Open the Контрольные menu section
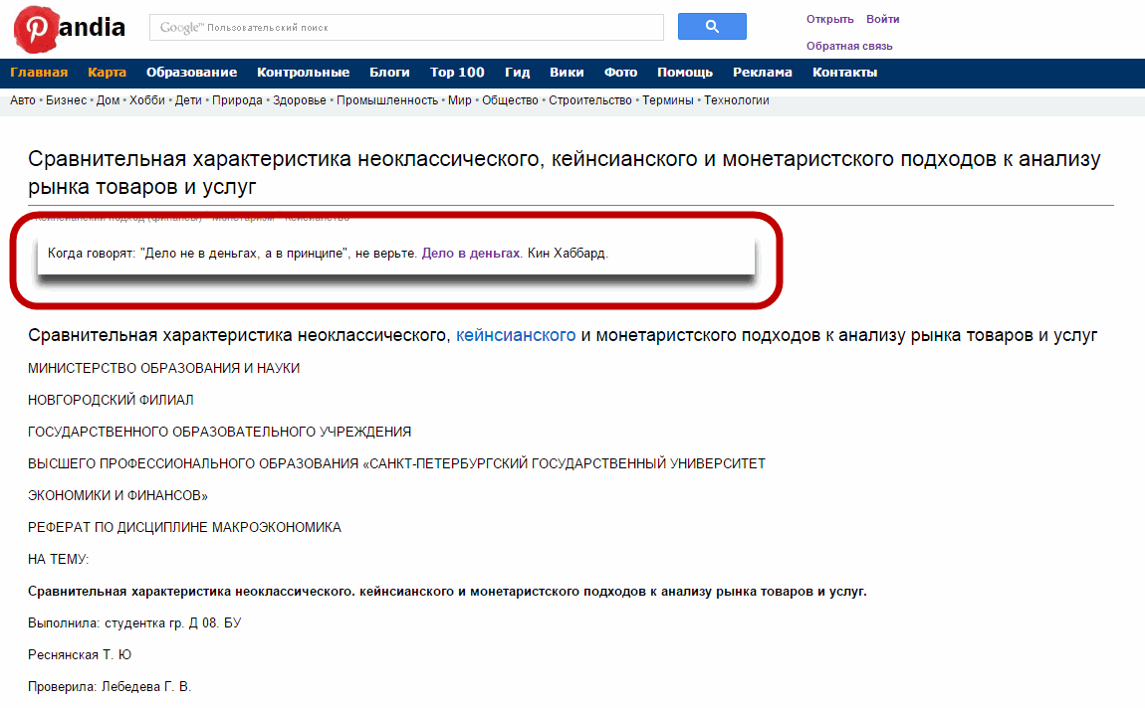This screenshot has width=1145, height=708. pyautogui.click(x=303, y=73)
